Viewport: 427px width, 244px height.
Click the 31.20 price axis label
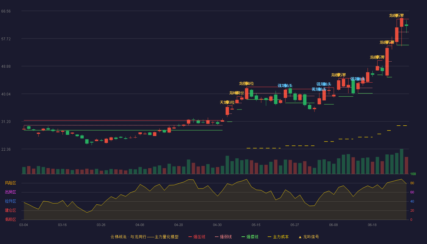(6, 121)
